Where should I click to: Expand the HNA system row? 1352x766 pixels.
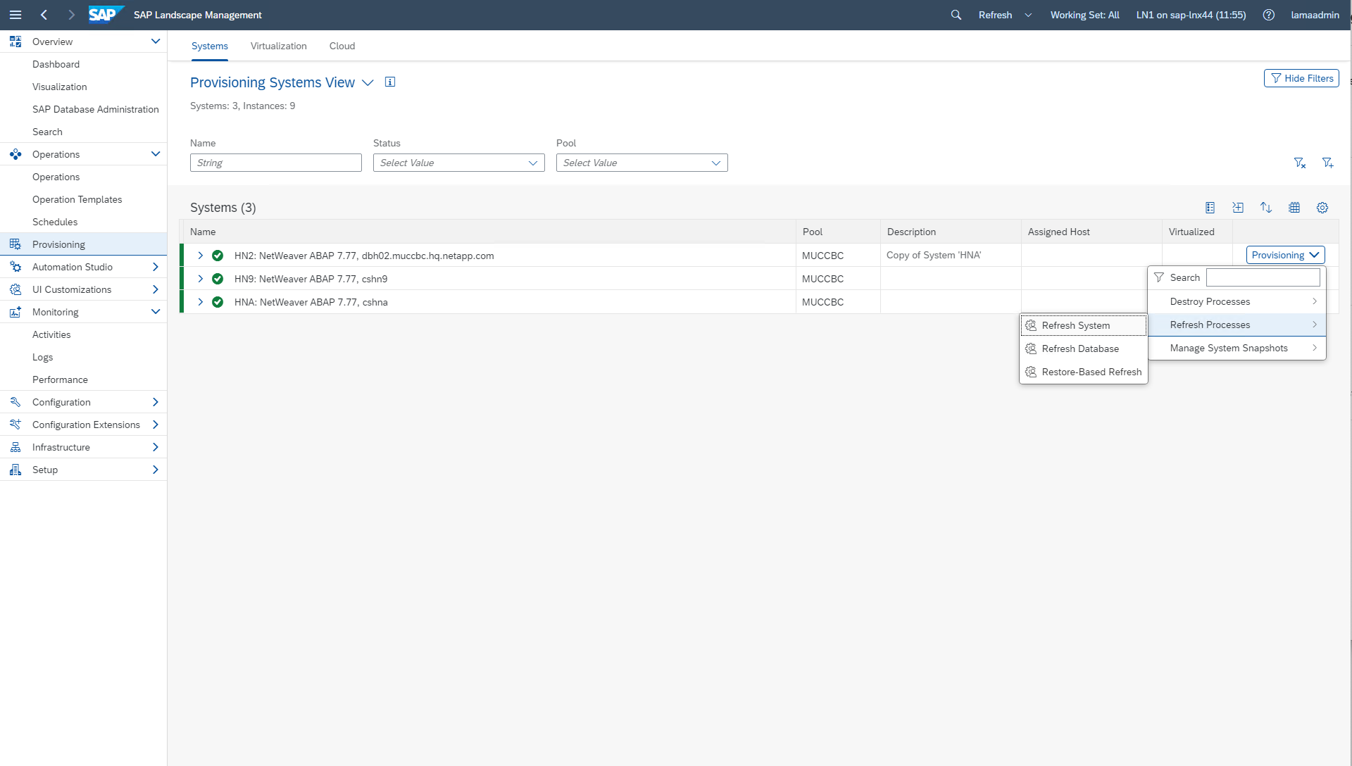point(200,302)
